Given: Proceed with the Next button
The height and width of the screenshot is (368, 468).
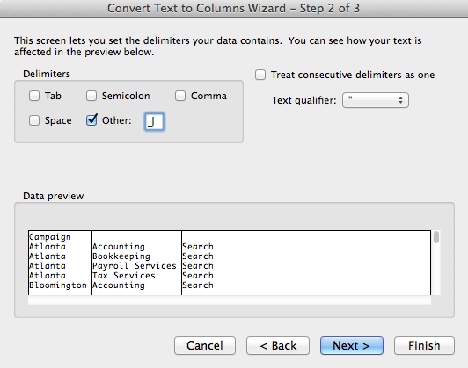Looking at the screenshot, I should [352, 346].
